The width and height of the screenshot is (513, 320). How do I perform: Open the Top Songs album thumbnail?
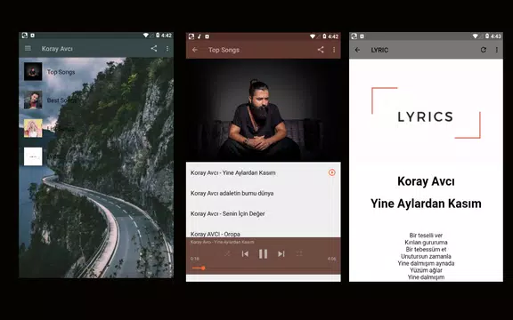[33, 71]
